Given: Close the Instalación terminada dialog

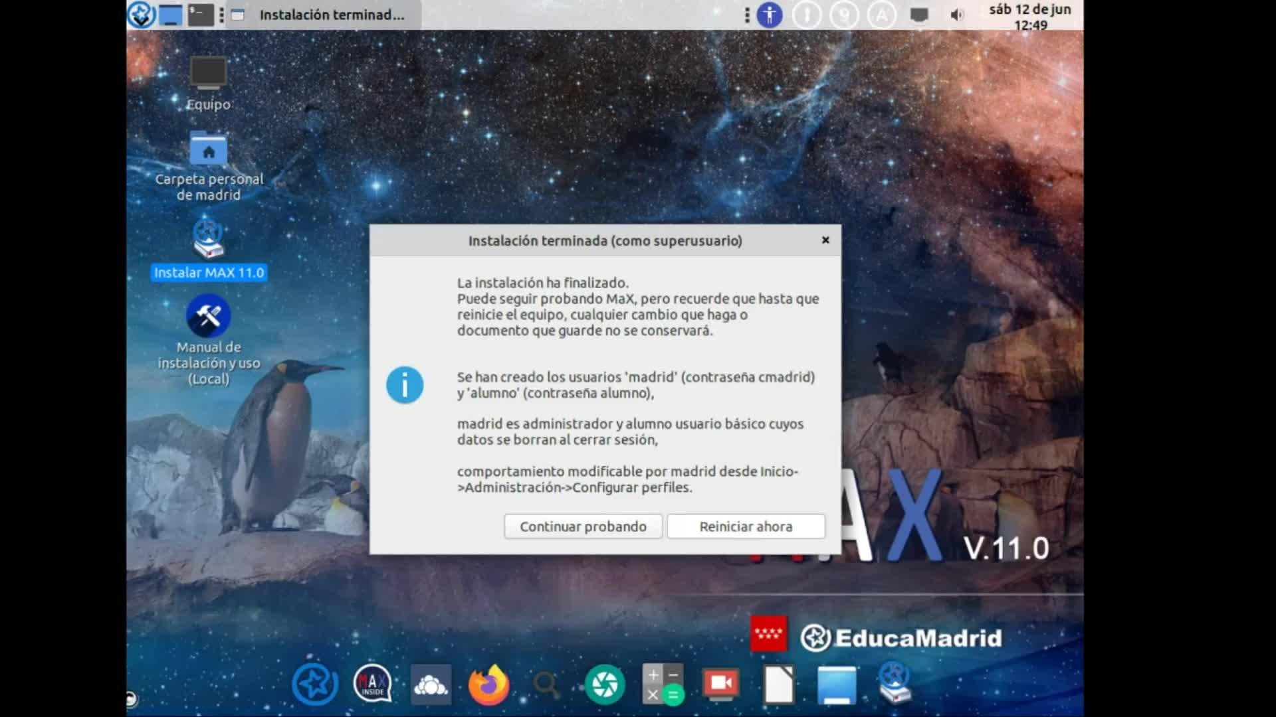Looking at the screenshot, I should (825, 240).
